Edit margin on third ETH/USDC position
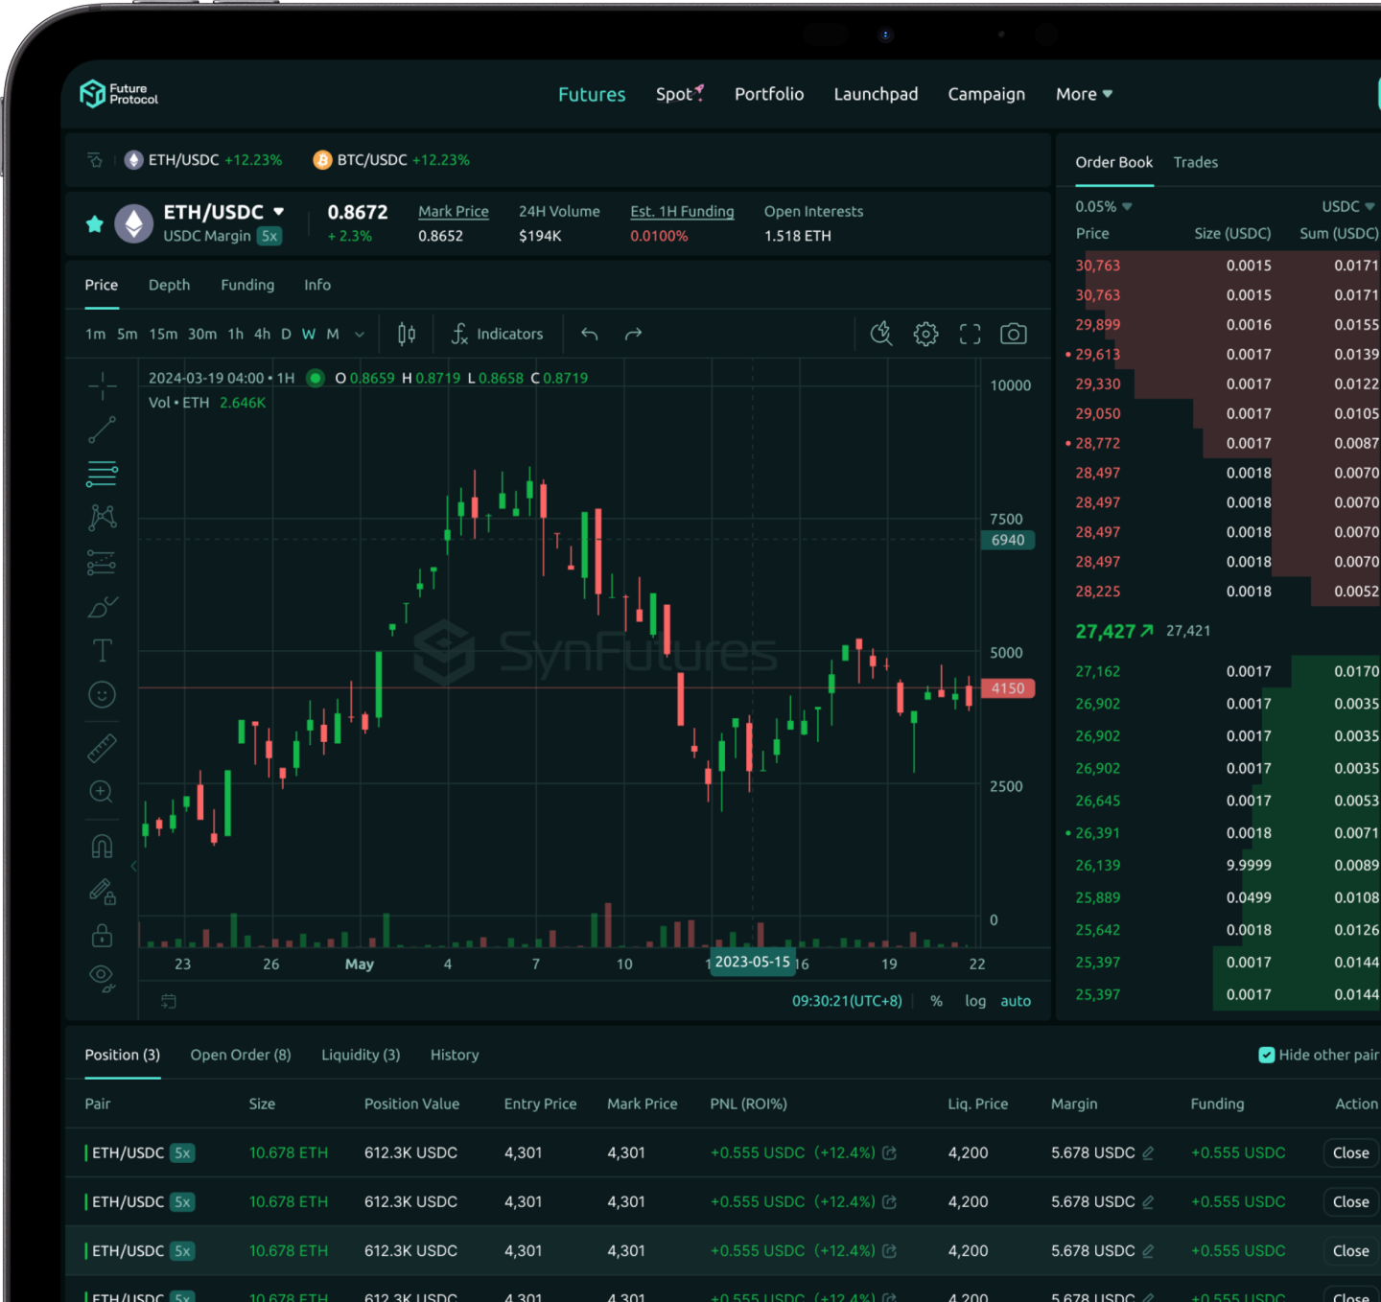1381x1302 pixels. [1148, 1250]
